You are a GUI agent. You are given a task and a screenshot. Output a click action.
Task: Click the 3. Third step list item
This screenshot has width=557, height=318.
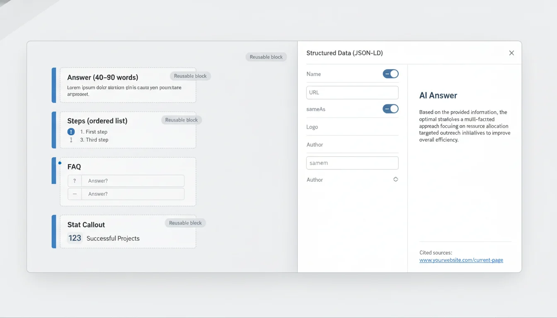pyautogui.click(x=94, y=140)
